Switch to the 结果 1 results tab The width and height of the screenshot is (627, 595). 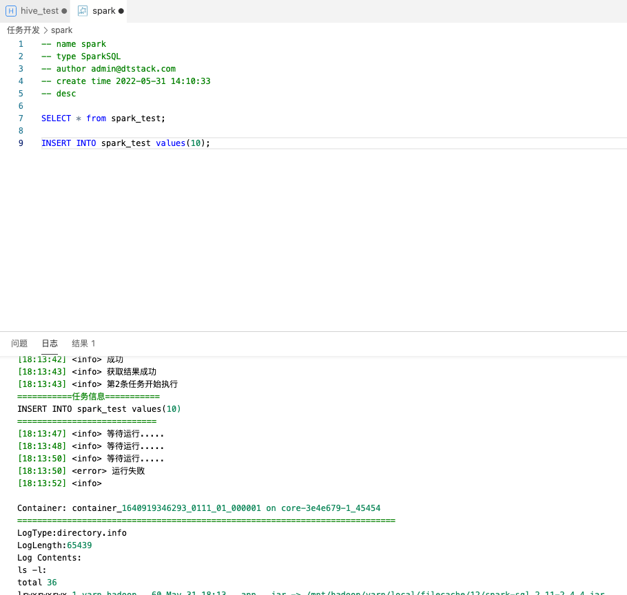coord(83,343)
